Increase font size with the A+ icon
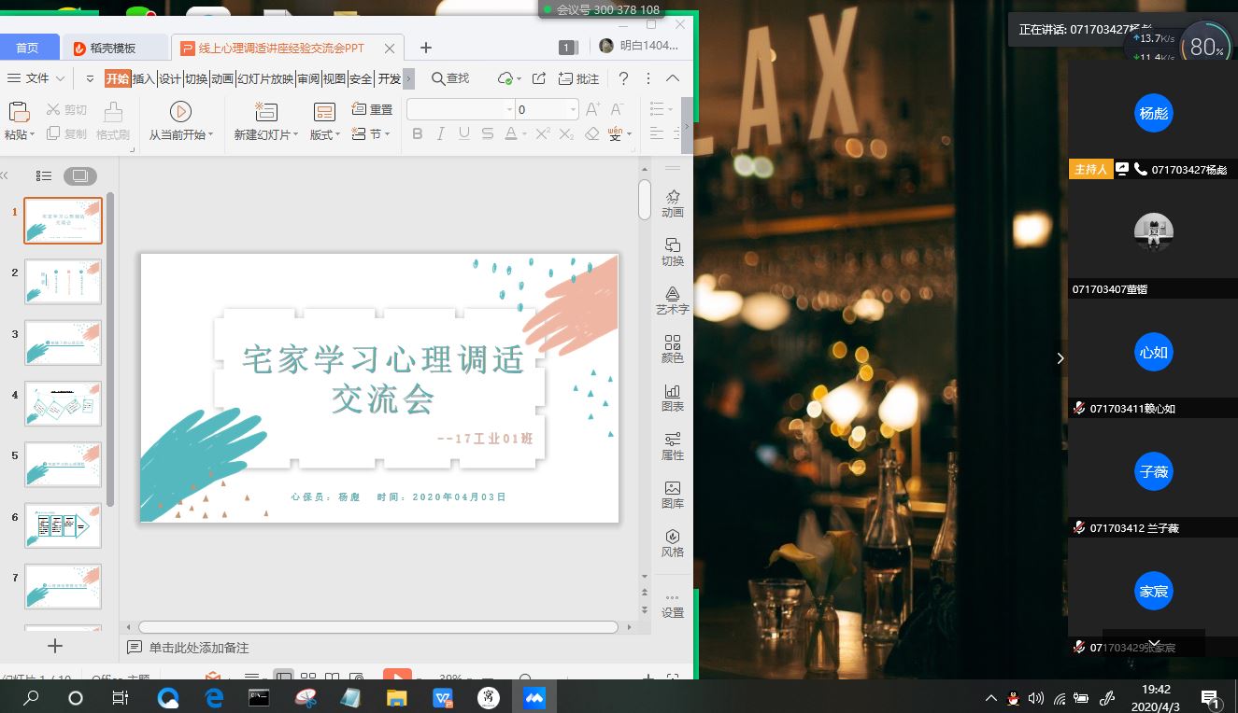The width and height of the screenshot is (1238, 713). tap(592, 109)
